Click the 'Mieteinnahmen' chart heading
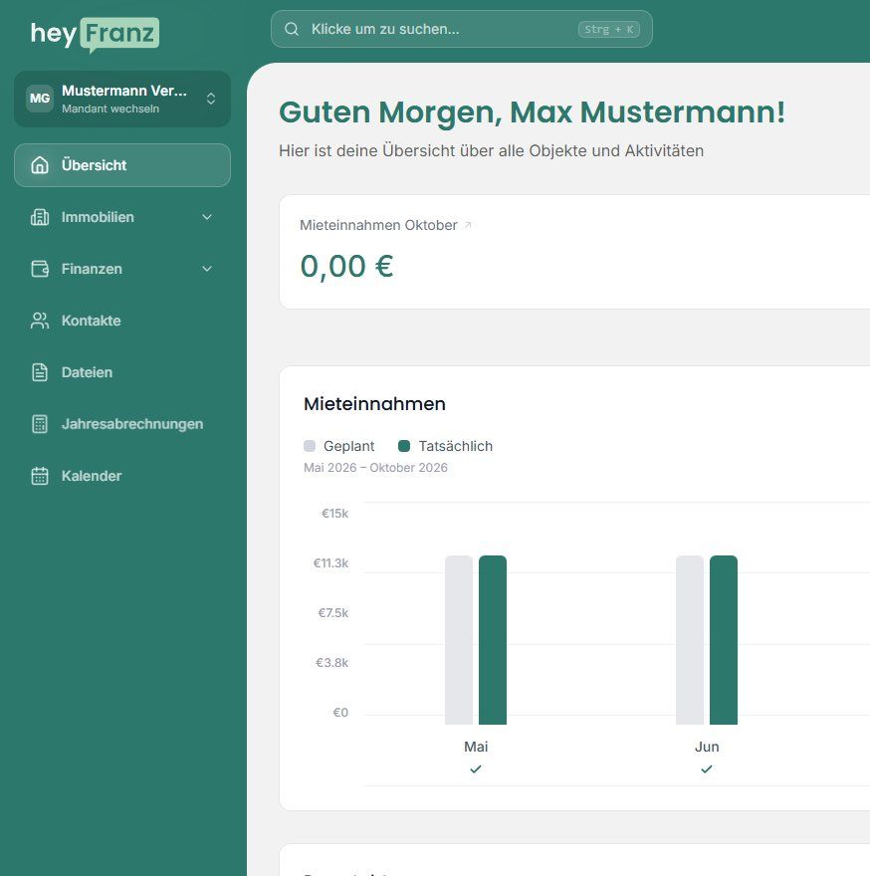Viewport: 870px width, 876px height. [374, 404]
